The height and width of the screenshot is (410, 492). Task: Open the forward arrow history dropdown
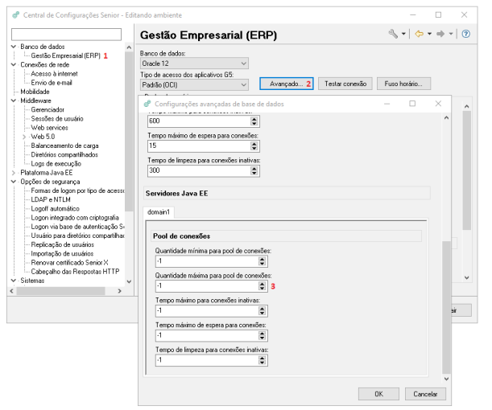pyautogui.click(x=451, y=34)
